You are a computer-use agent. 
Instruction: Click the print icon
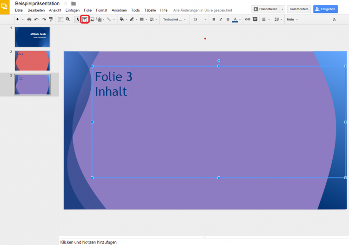click(x=29, y=19)
